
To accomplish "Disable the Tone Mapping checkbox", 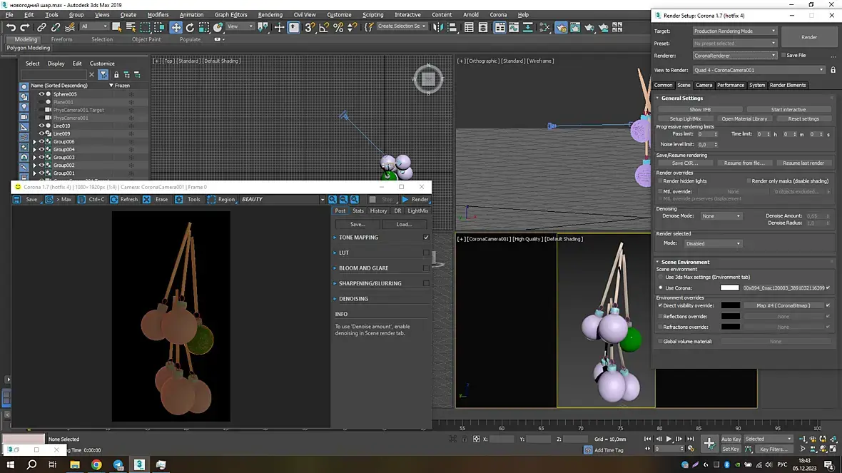I will coord(426,238).
